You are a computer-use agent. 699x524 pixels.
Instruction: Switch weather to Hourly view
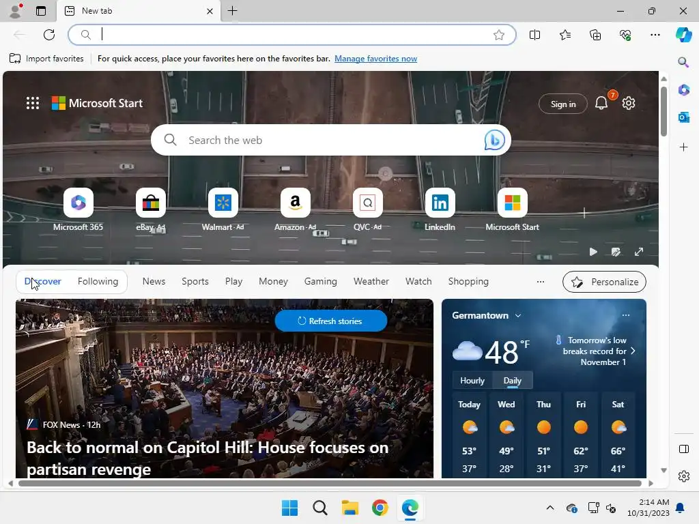(472, 381)
